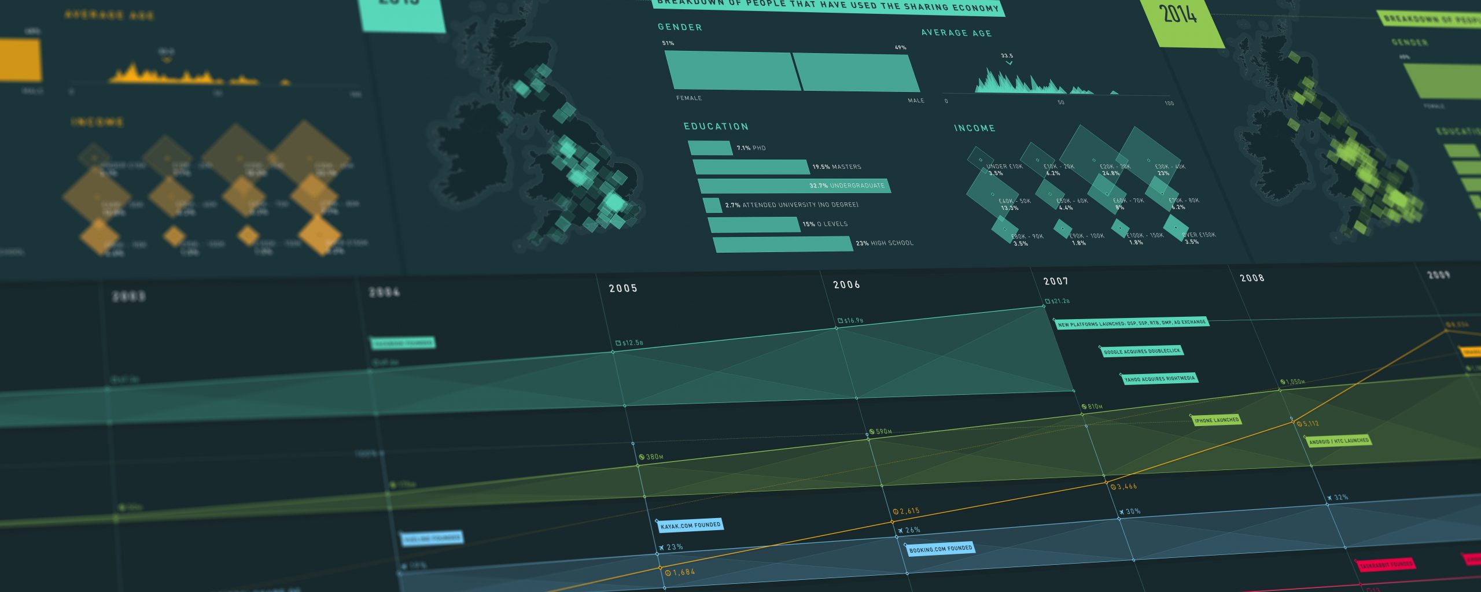Viewport: 1481px width, 592px height.
Task: Select the 2008 year marker
Action: click(1252, 278)
